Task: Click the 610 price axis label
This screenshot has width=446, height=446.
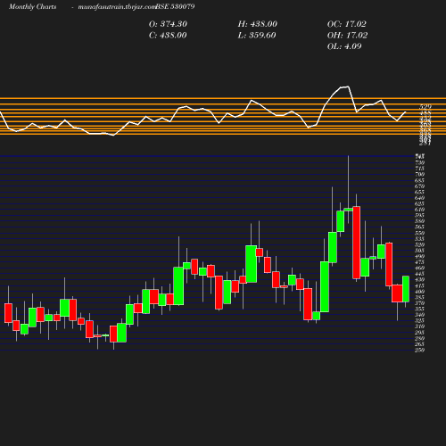Action: click(420, 210)
